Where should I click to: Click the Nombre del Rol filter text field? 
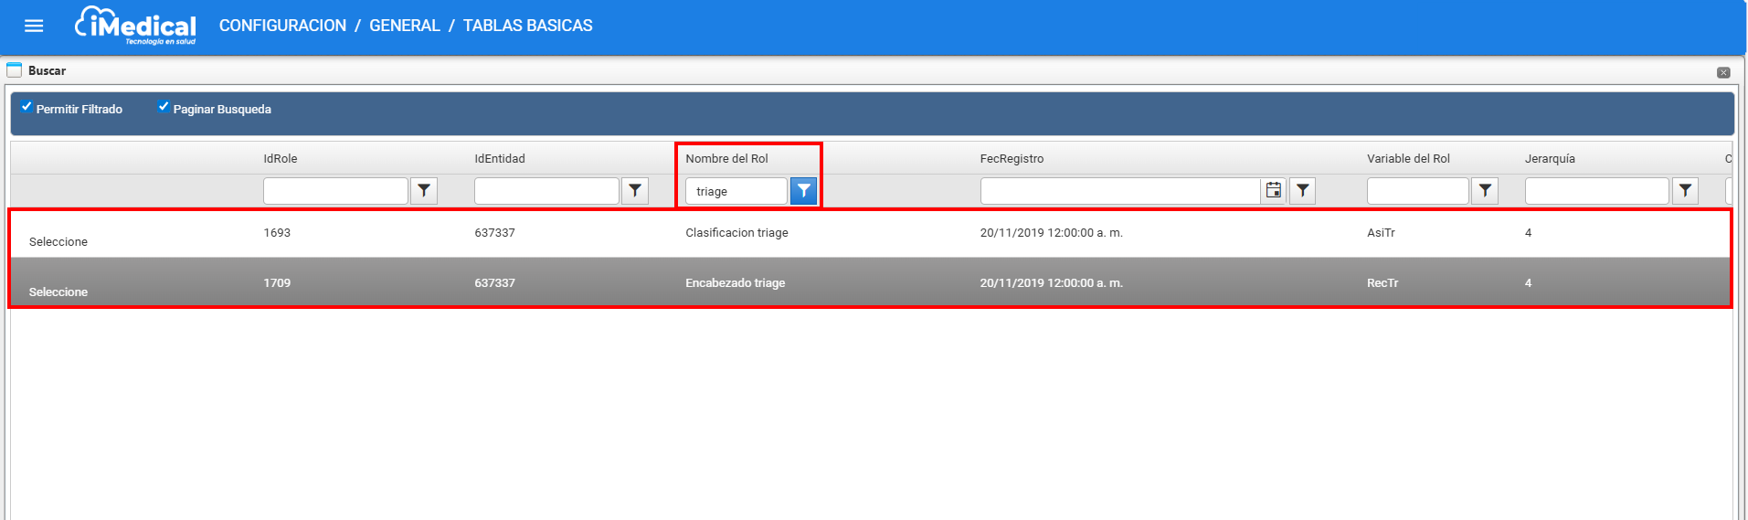[736, 192]
